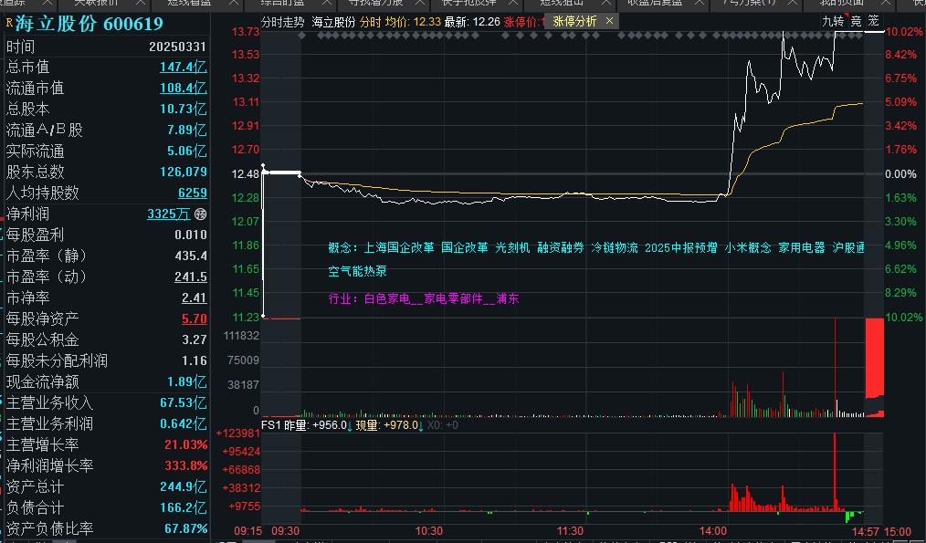The width and height of the screenshot is (926, 543).
Task: Click the 流通A/B股 7.89亿 value
Action: point(187,130)
